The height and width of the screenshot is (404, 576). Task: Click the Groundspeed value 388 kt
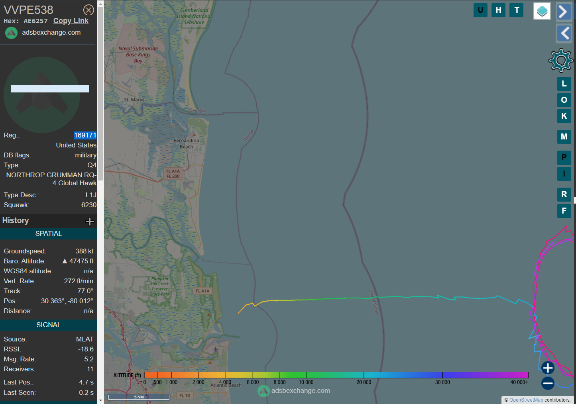pos(85,251)
